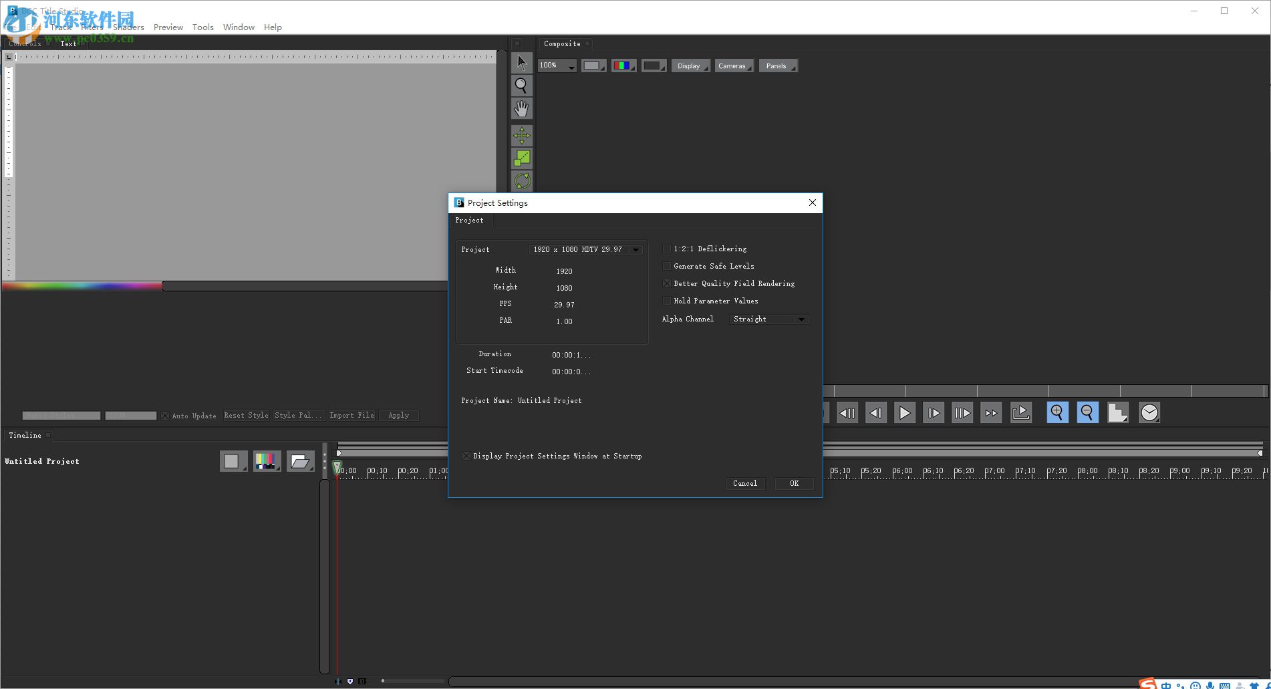This screenshot has width=1271, height=689.
Task: Click the Reset Style button
Action: (x=246, y=416)
